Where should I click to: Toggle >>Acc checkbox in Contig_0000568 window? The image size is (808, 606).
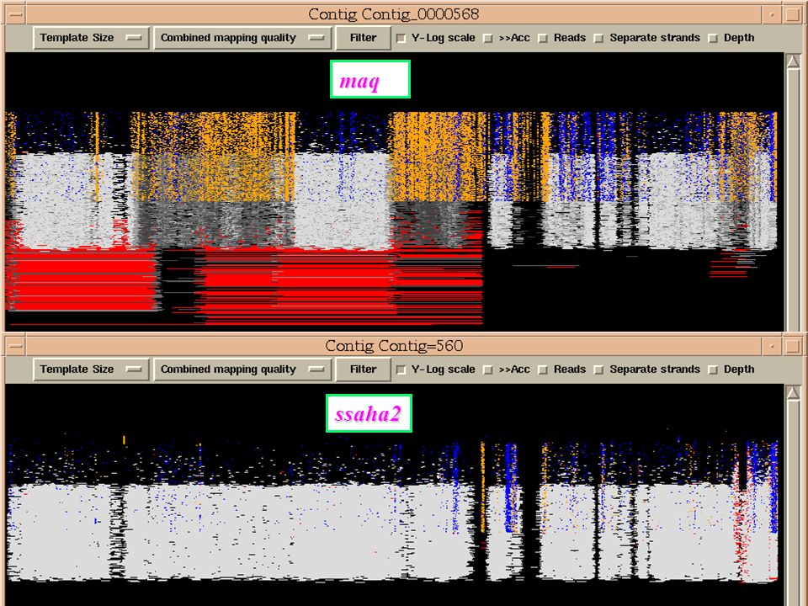487,38
